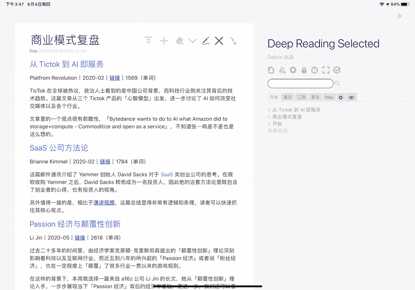Click the 商业模式复盘 tiddler title

[x=65, y=40]
